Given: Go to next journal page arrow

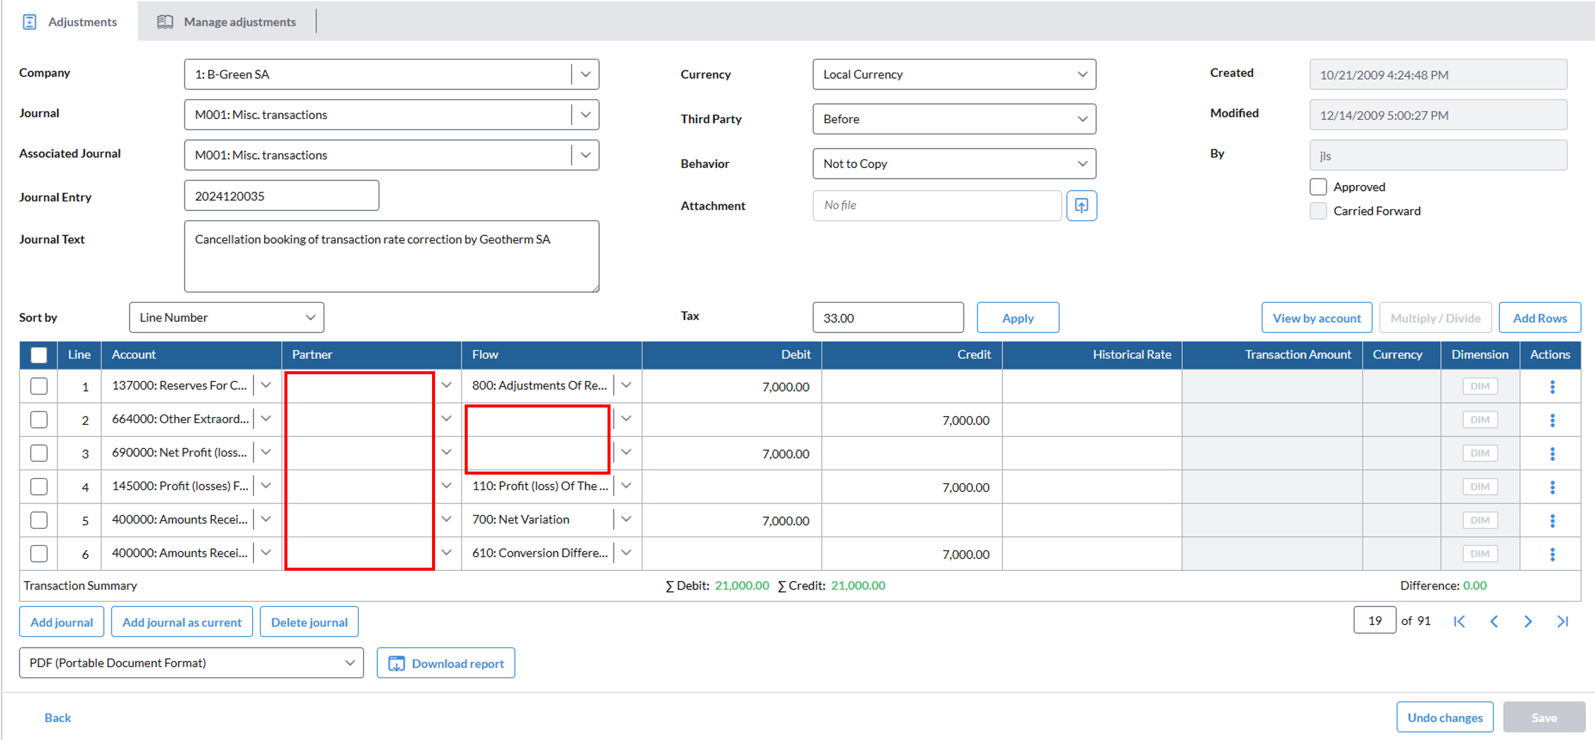Looking at the screenshot, I should pos(1527,622).
